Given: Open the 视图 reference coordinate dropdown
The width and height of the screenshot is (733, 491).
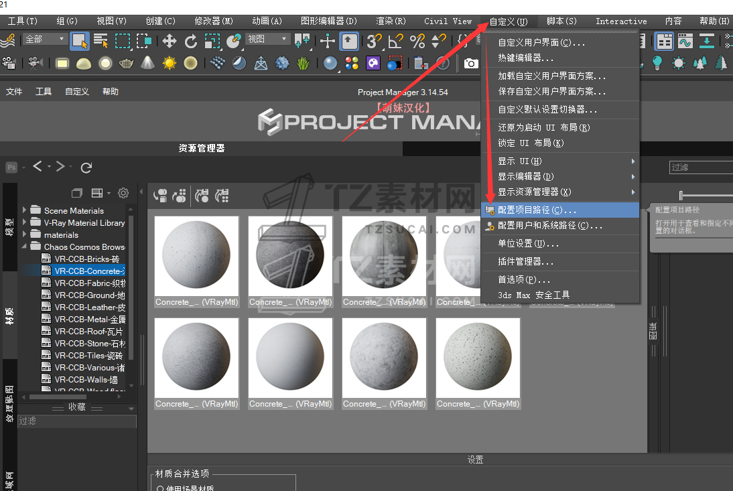Looking at the screenshot, I should 267,40.
